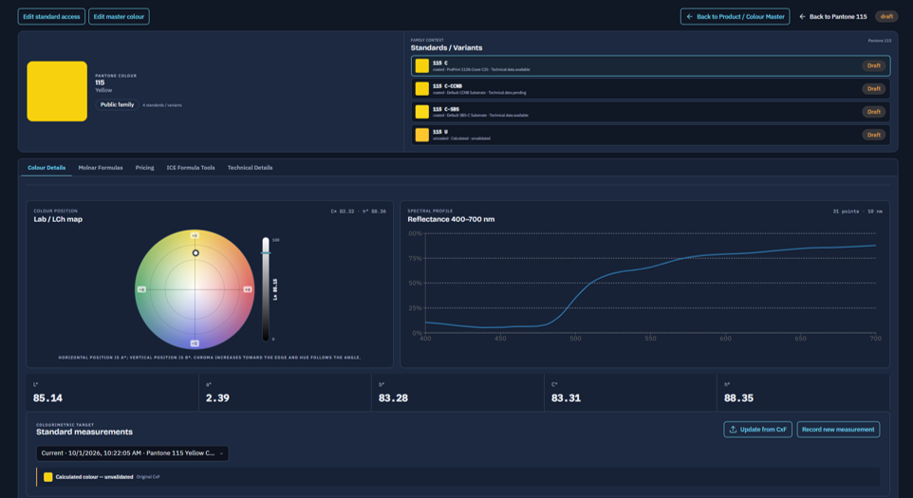Click Draft badge on 115 C-CCNB row

873,88
